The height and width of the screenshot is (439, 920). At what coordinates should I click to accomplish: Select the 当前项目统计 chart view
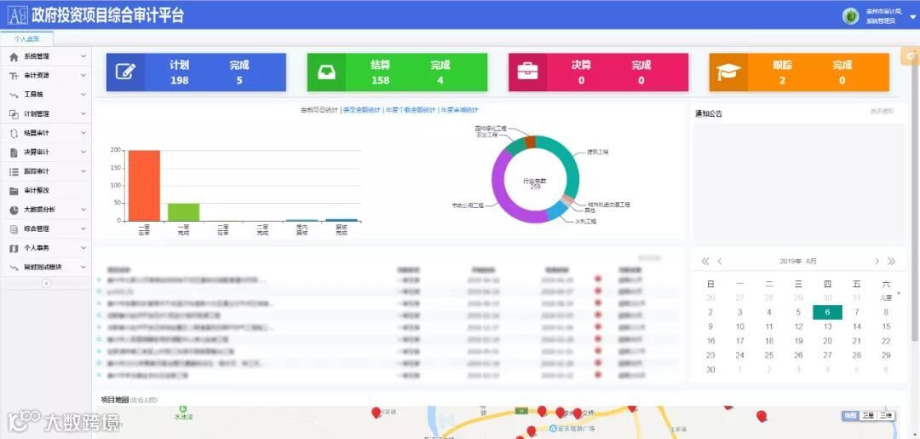tap(319, 110)
